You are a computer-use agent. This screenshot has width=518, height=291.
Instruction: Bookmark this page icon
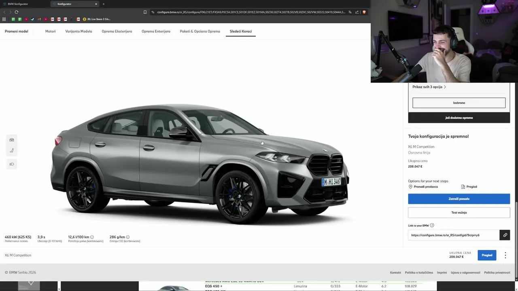click(145, 12)
